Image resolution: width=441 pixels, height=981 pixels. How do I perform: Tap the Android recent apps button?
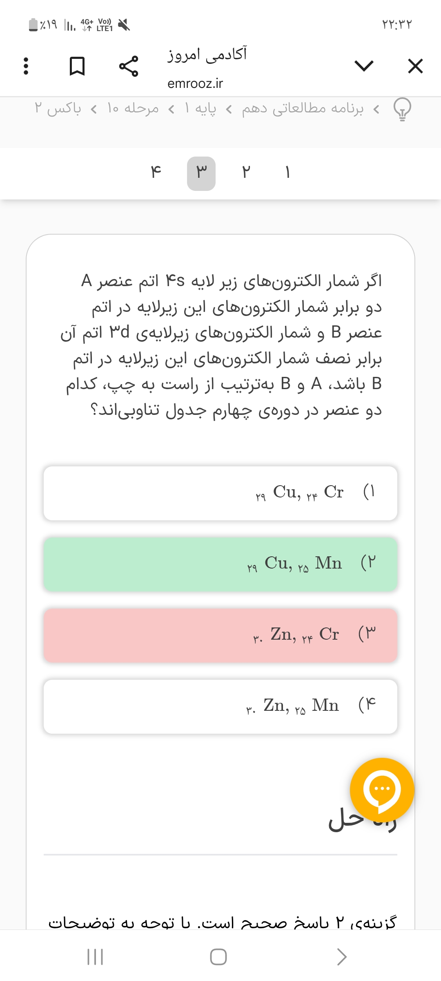coord(96,956)
